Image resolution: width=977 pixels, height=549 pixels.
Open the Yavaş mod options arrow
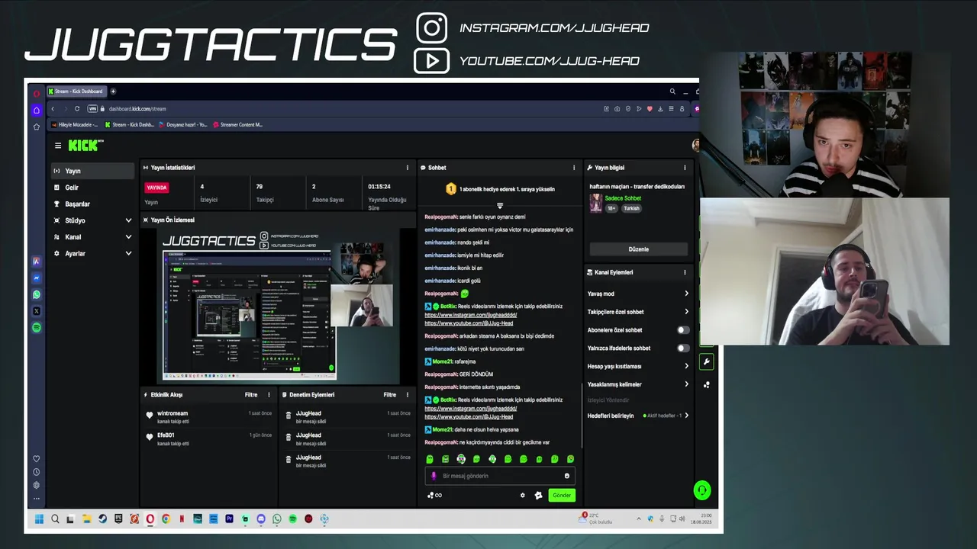pos(686,294)
